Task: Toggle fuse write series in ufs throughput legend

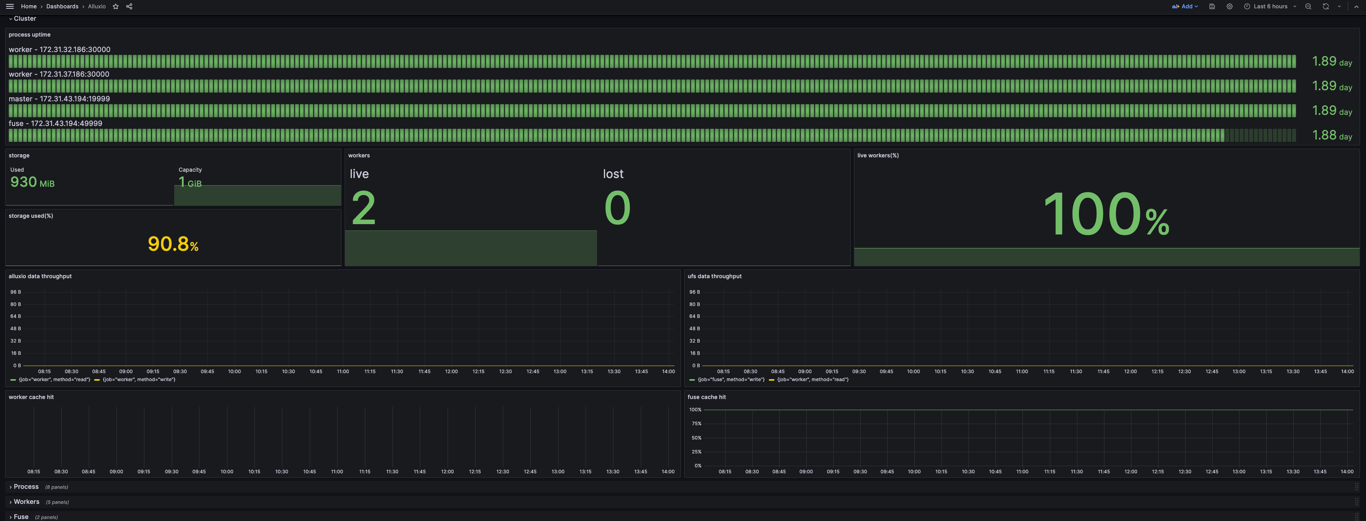Action: pos(730,380)
